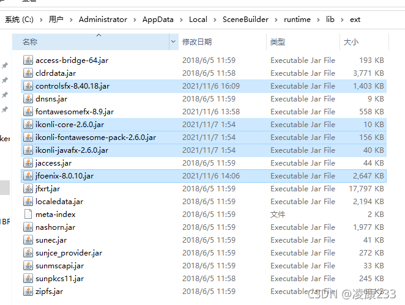405x305 pixels.
Task: Select the file name controlsfx-8.40.18.jar
Action: [x=72, y=86]
